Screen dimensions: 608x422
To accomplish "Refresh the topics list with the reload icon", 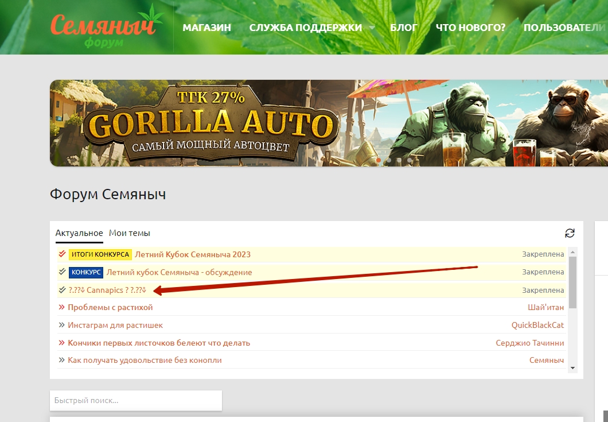I will [x=570, y=233].
